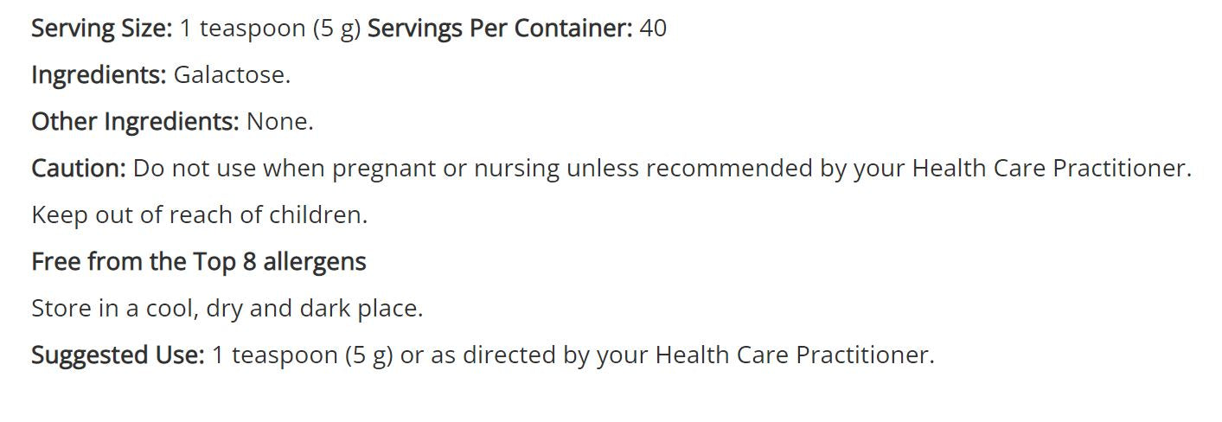Click the "Other Ingredients:" label
Image resolution: width=1222 pixels, height=422 pixels.
[x=135, y=122]
